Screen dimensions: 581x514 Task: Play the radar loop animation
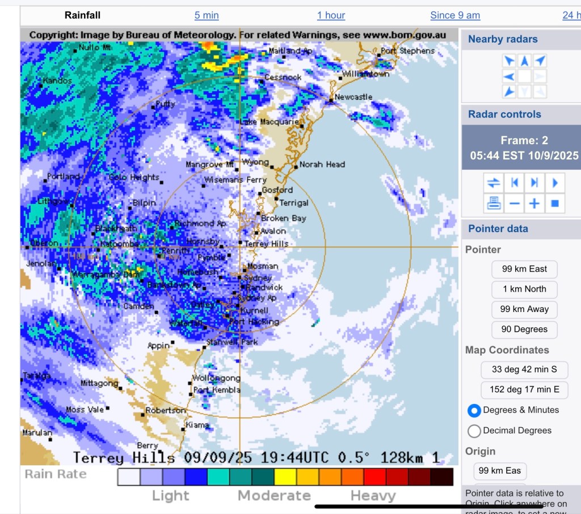coord(555,183)
